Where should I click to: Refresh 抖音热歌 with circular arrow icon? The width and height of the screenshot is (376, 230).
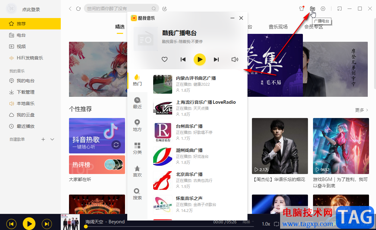pos(116,145)
